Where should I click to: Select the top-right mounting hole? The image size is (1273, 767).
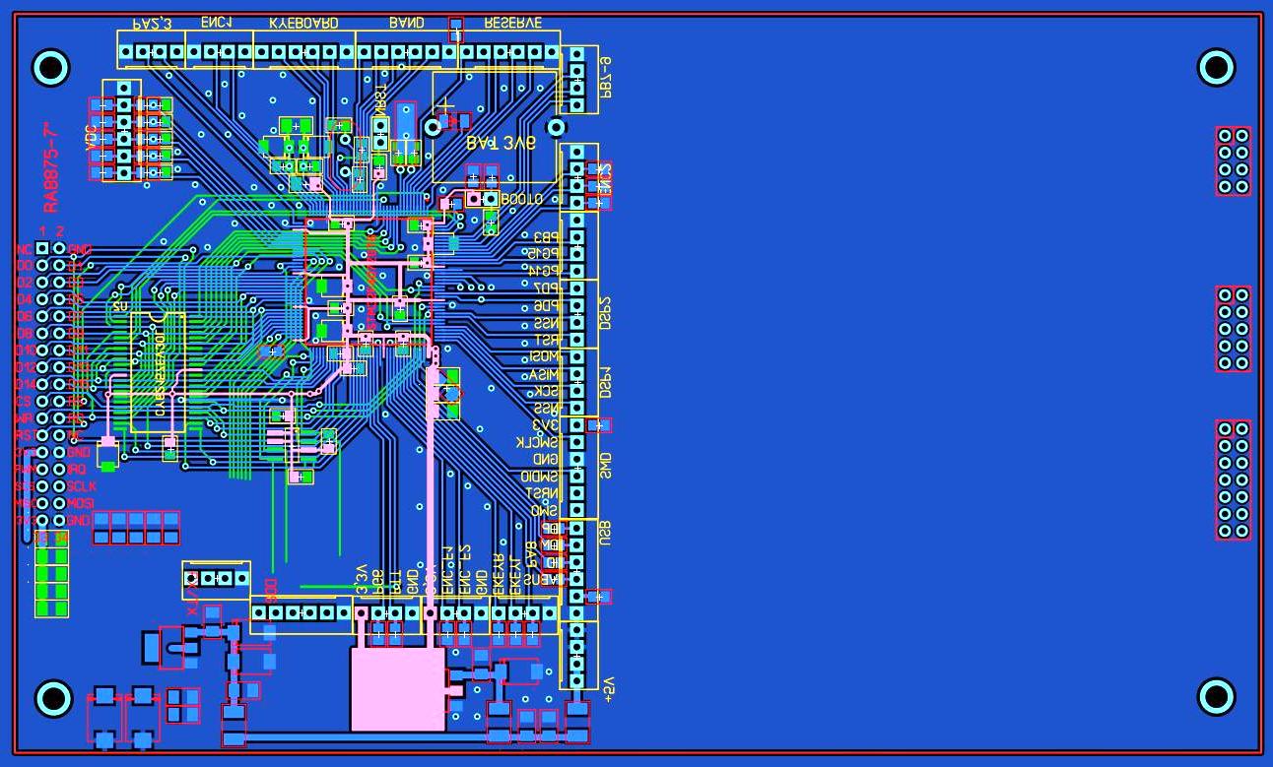pyautogui.click(x=1216, y=67)
